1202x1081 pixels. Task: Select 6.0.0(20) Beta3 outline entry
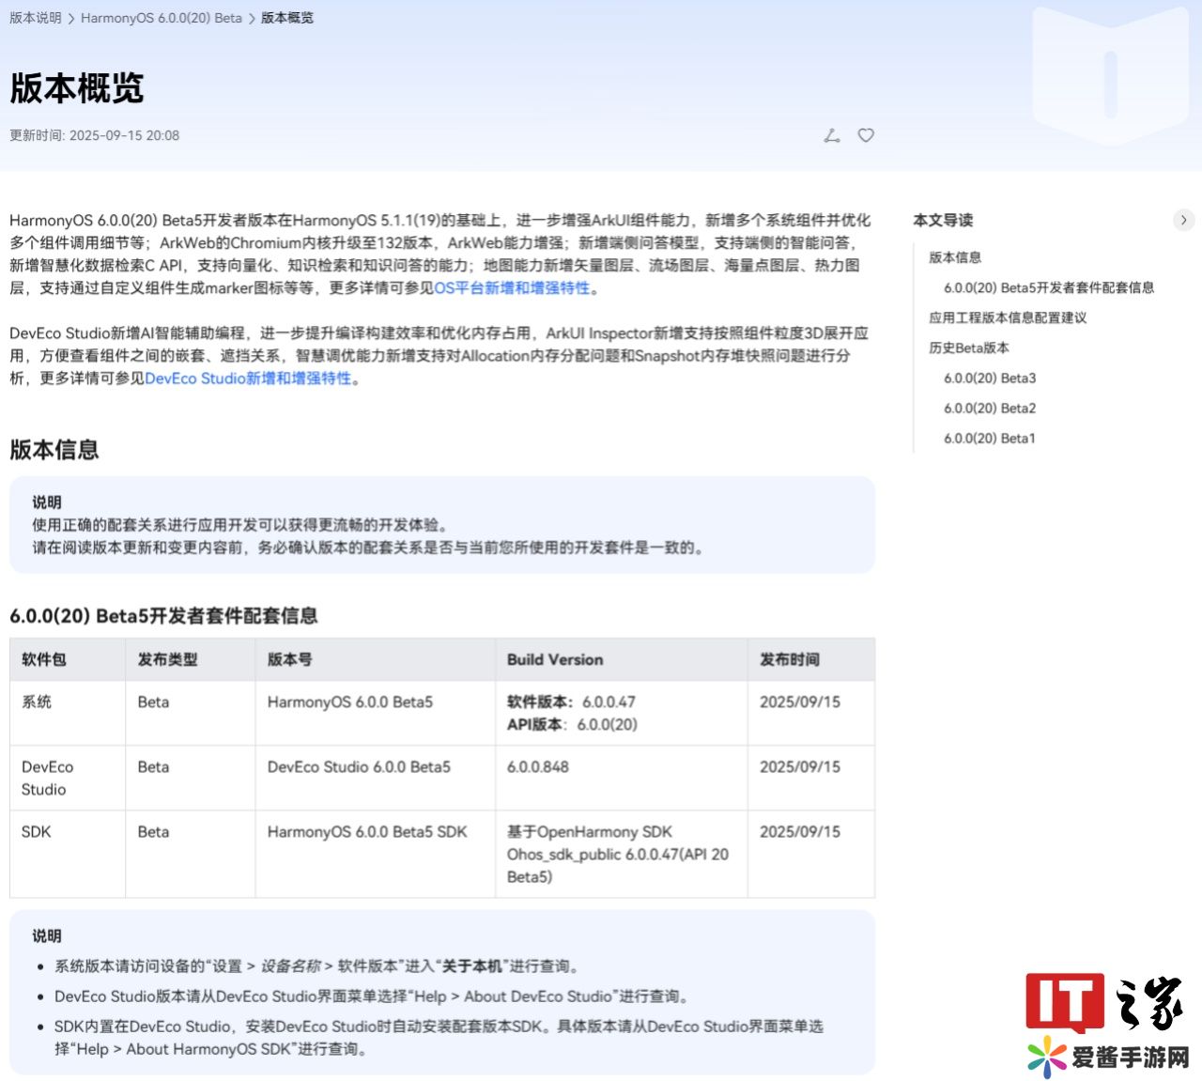pyautogui.click(x=990, y=378)
